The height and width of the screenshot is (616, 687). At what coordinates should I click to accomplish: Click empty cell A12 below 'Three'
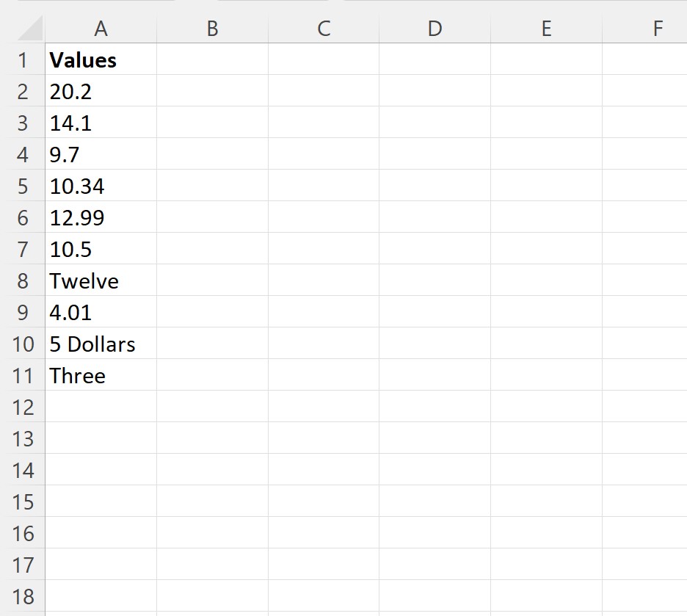[x=101, y=406]
